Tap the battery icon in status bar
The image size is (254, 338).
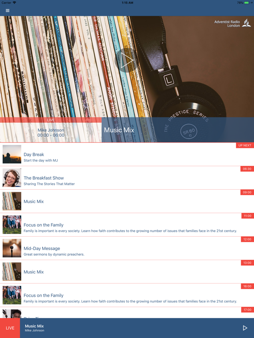click(x=247, y=3)
